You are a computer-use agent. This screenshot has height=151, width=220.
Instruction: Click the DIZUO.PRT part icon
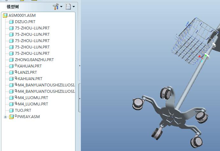[11, 22]
